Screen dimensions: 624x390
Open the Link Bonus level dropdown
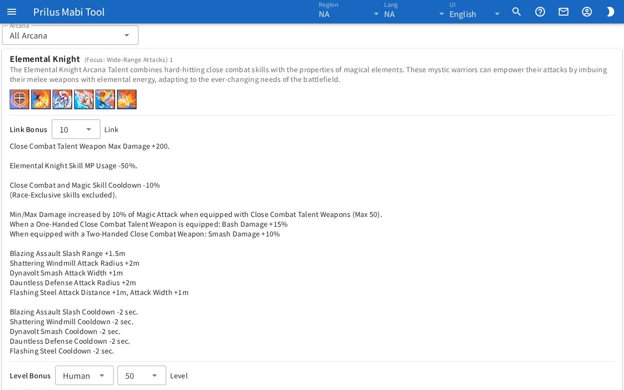coord(76,129)
